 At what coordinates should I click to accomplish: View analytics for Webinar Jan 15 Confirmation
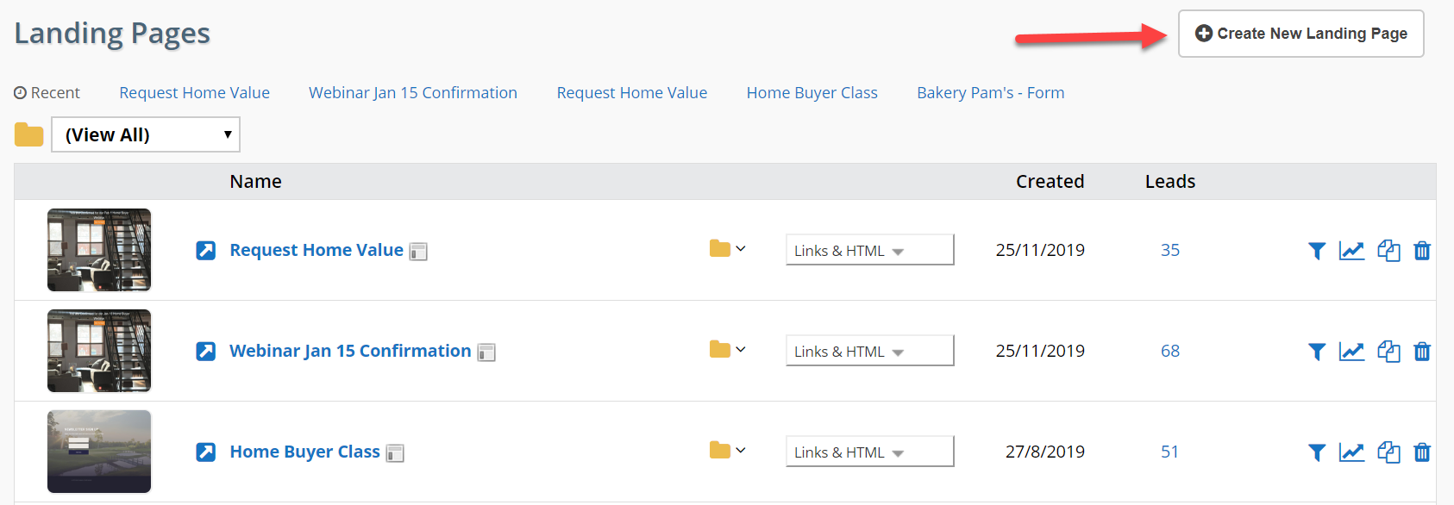click(x=1351, y=351)
